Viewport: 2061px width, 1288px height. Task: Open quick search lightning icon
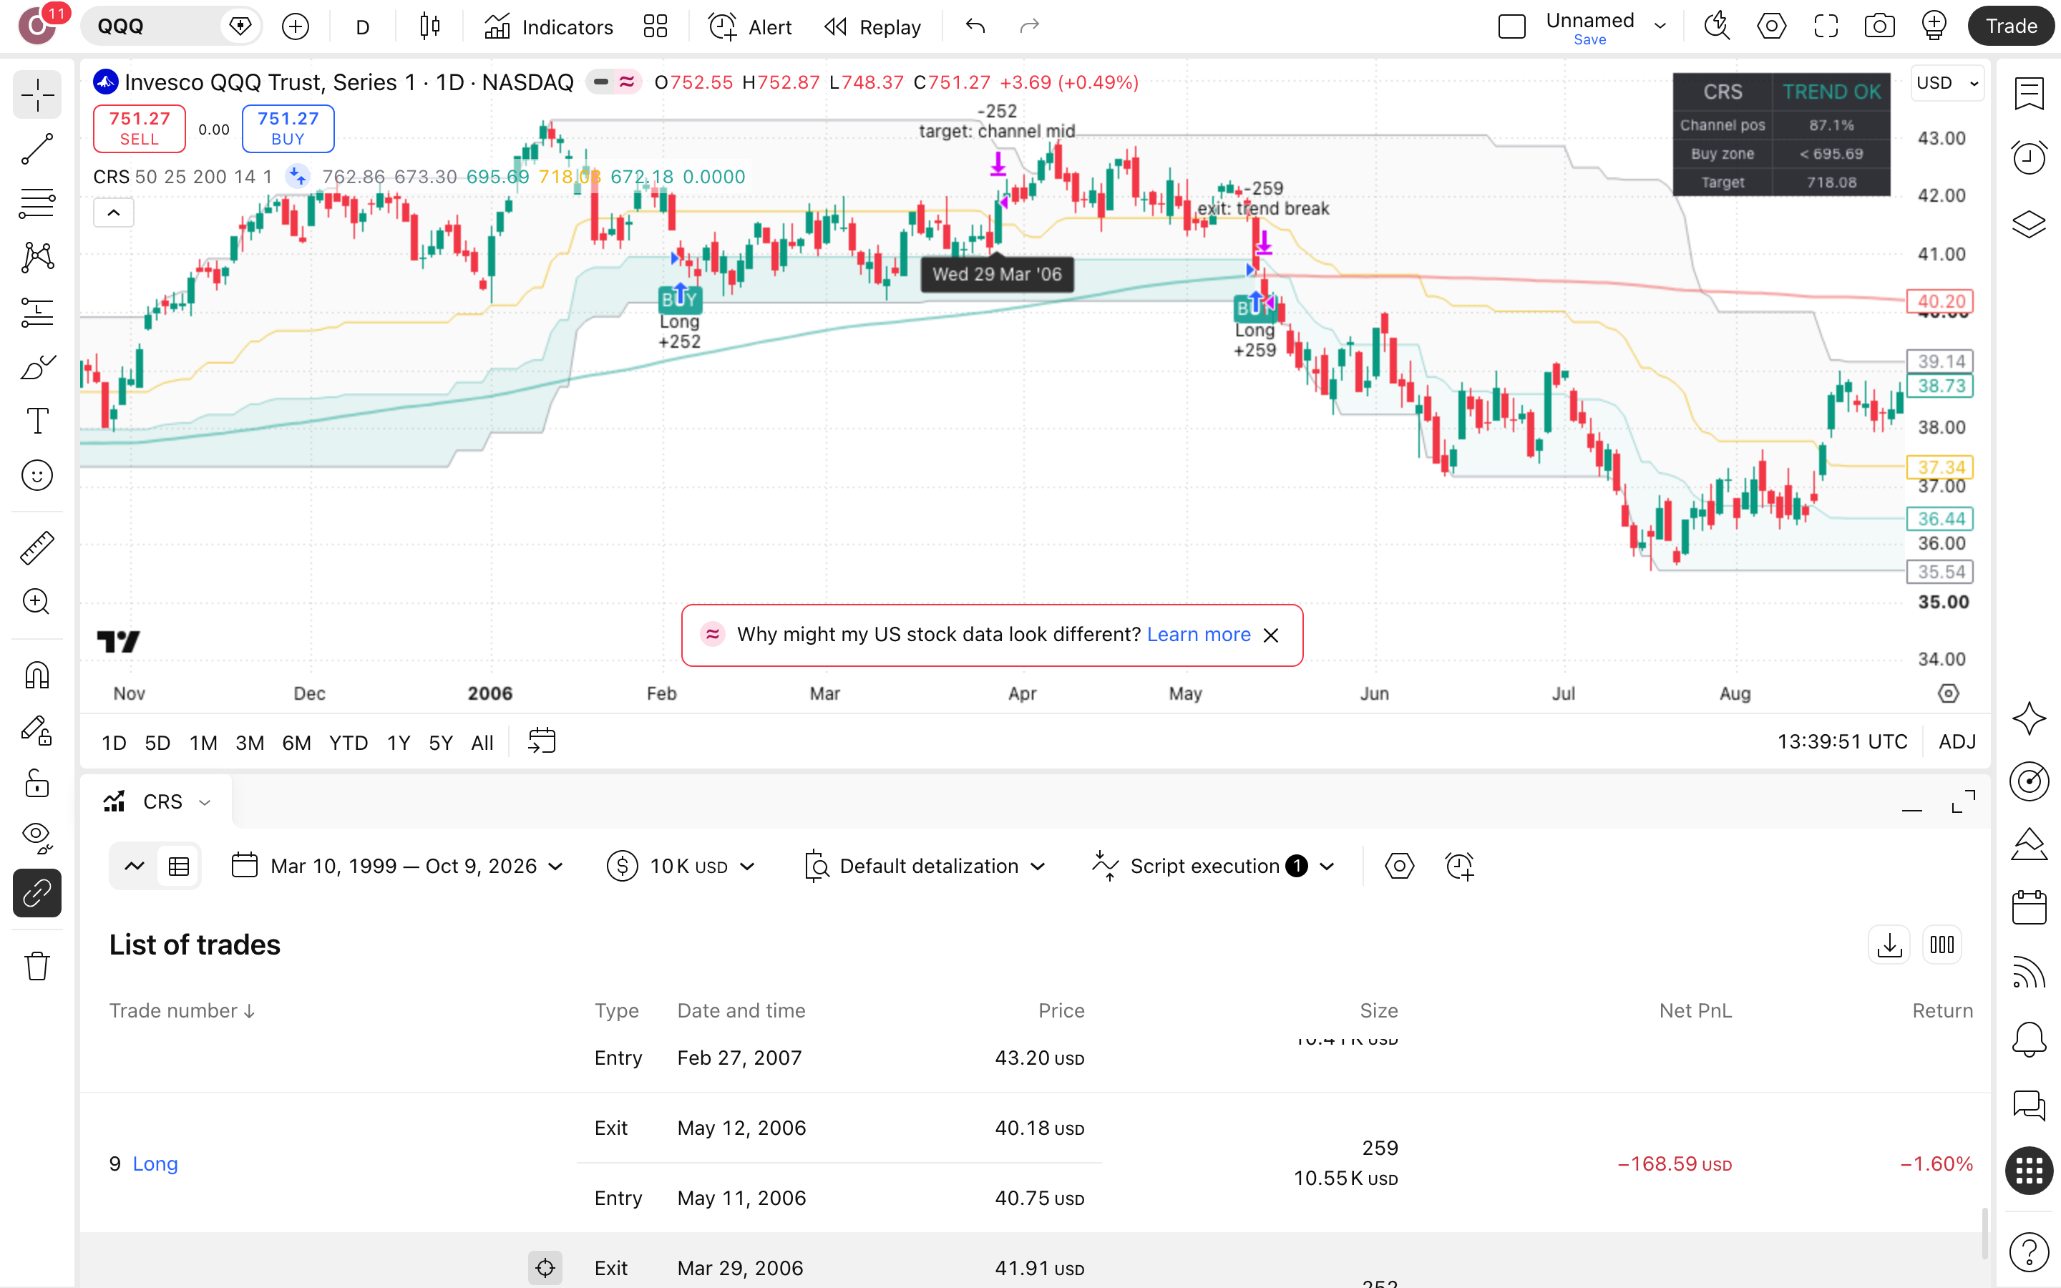pyautogui.click(x=1717, y=26)
